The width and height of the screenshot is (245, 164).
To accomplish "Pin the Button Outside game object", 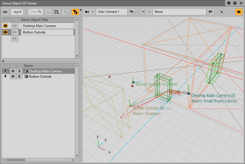I will pyautogui.click(x=5, y=77).
